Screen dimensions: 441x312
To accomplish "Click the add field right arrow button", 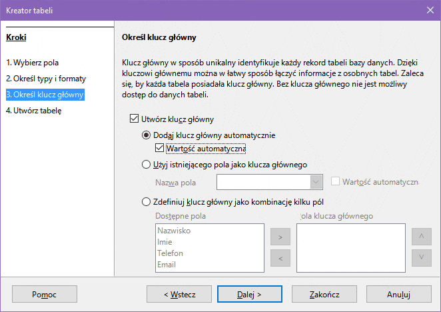I will pyautogui.click(x=280, y=236).
